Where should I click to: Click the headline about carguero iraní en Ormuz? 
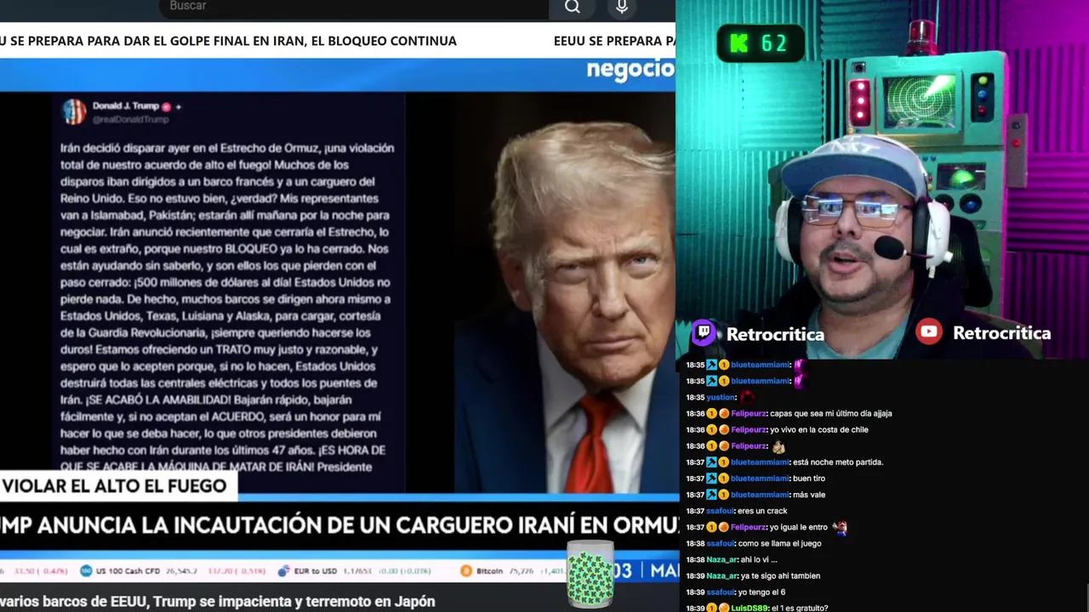[338, 524]
